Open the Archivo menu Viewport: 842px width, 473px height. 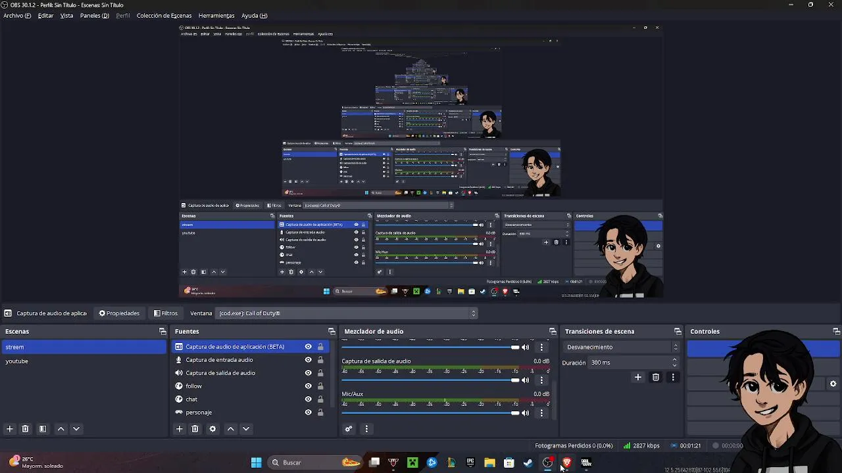tap(17, 16)
